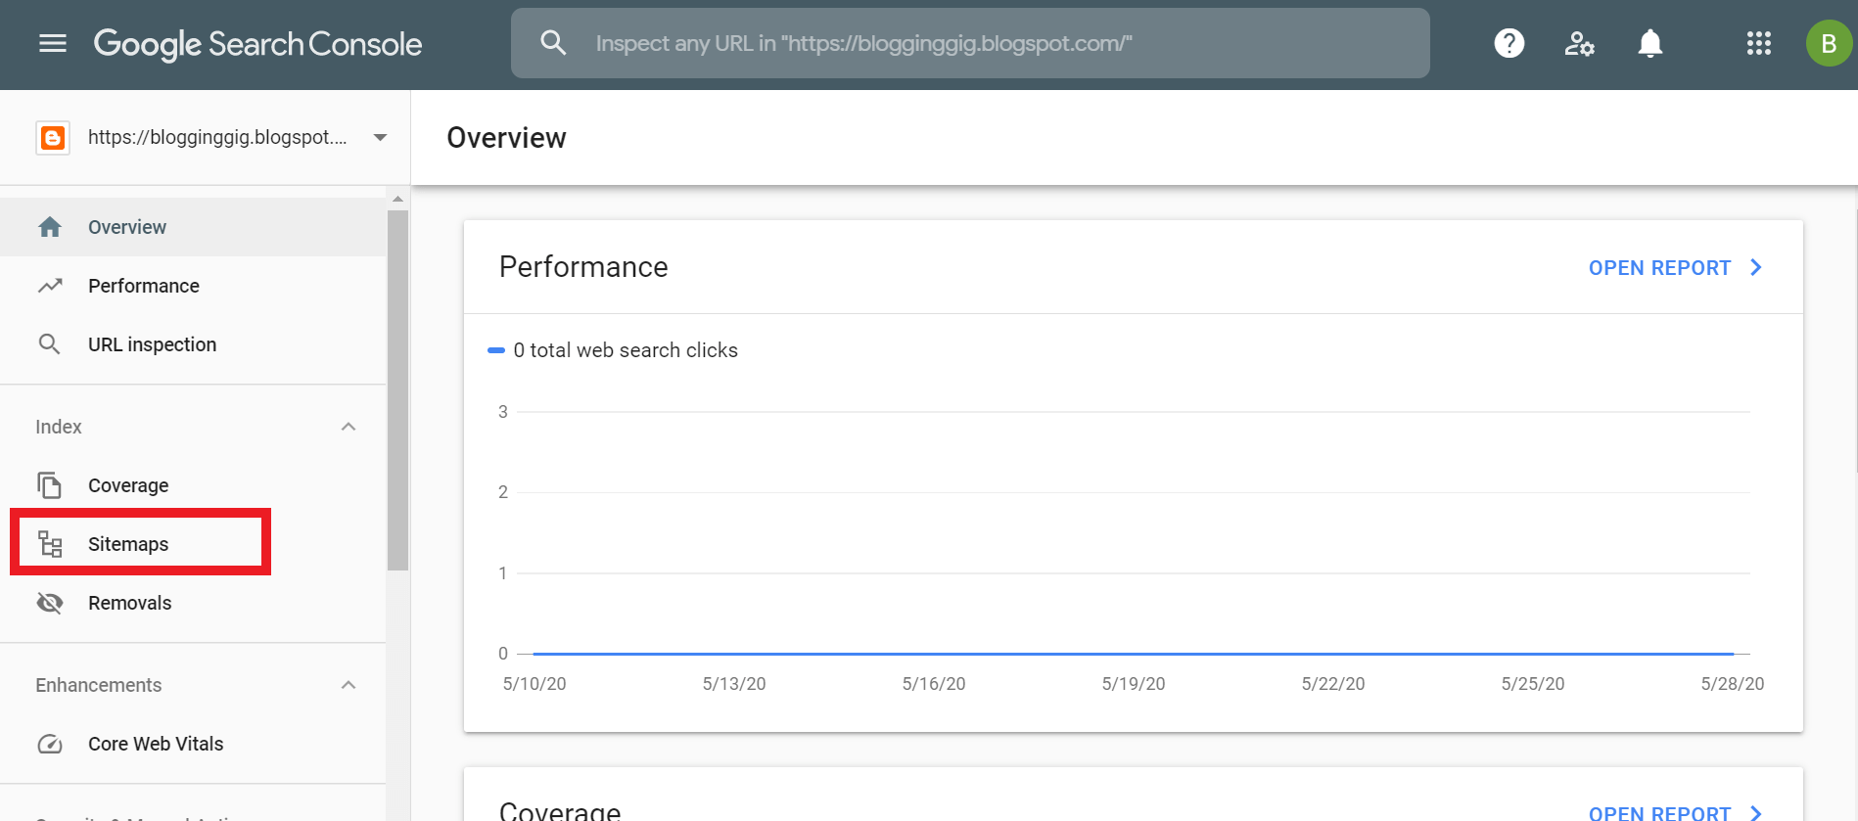
Task: Click the Overview page heading
Action: pos(506,138)
